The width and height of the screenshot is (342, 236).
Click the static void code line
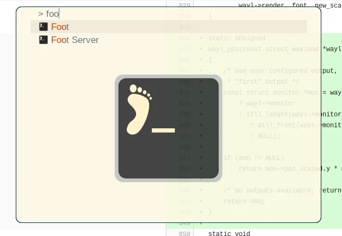click(229, 233)
